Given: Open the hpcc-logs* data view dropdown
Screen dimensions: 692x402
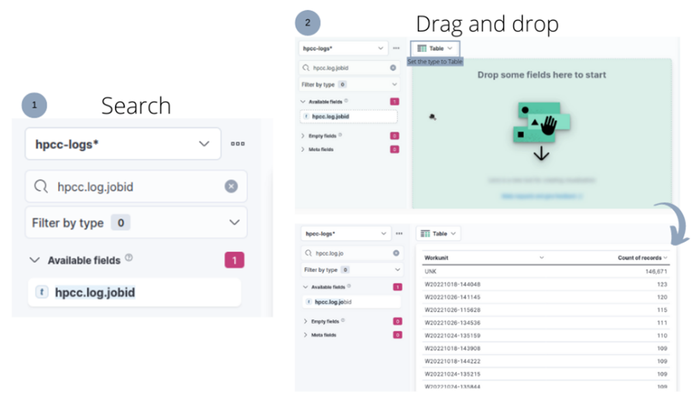Looking at the screenshot, I should pyautogui.click(x=204, y=144).
